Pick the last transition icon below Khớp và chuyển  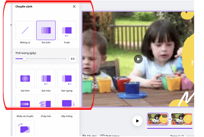click(x=25, y=128)
